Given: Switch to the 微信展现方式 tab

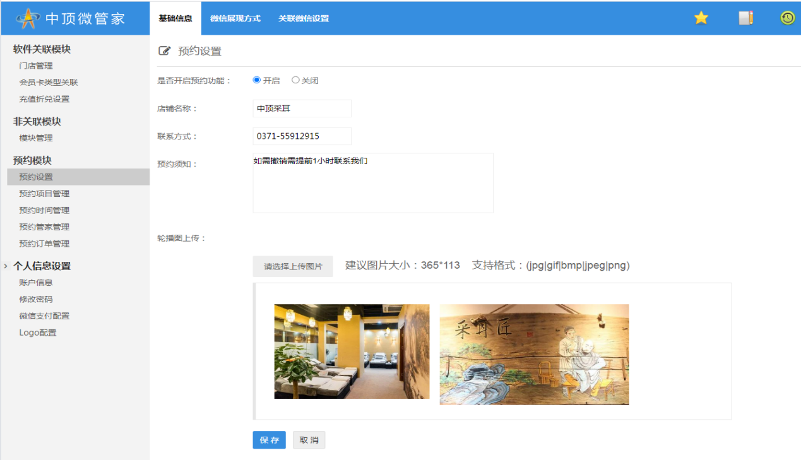Looking at the screenshot, I should (235, 18).
